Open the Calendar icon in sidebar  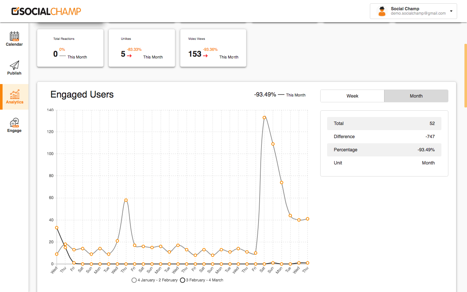(14, 36)
